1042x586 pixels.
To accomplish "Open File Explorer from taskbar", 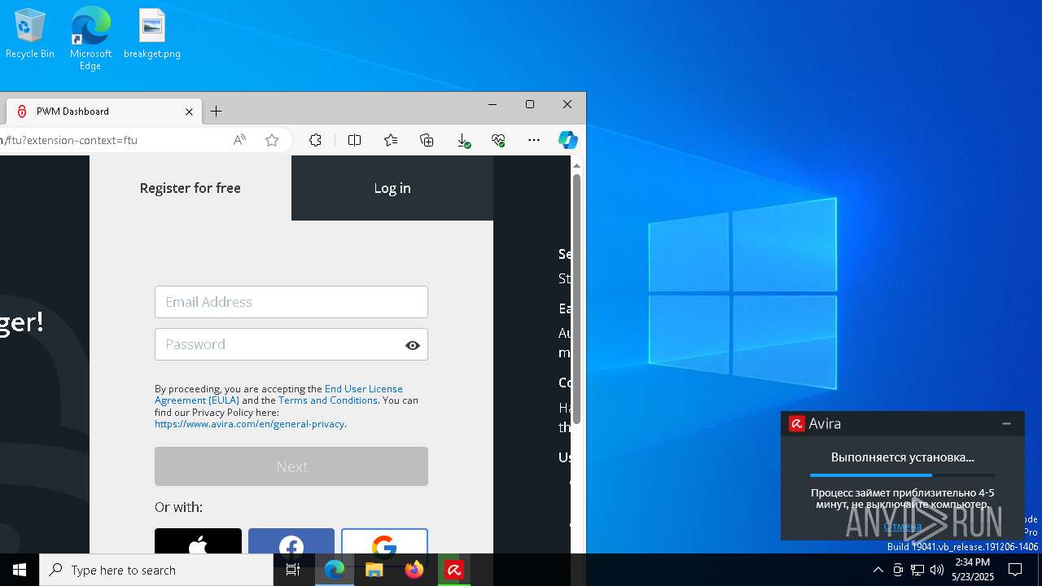I will (374, 570).
